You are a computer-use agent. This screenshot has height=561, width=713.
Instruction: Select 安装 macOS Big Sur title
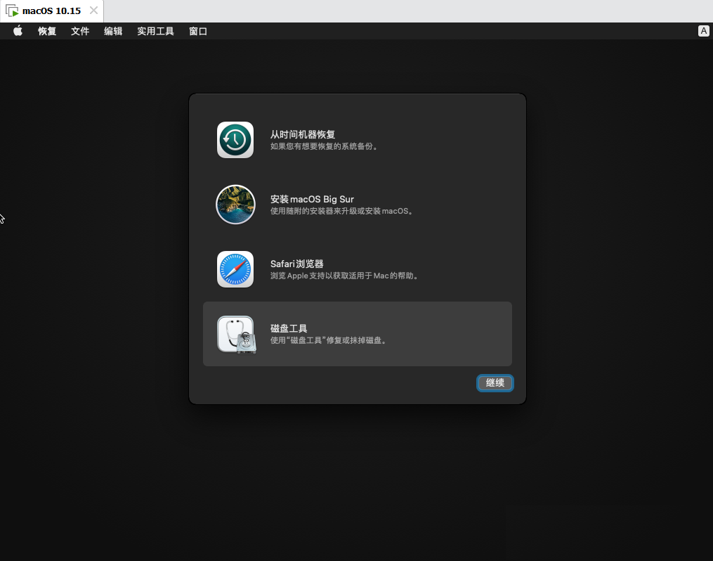click(x=312, y=199)
